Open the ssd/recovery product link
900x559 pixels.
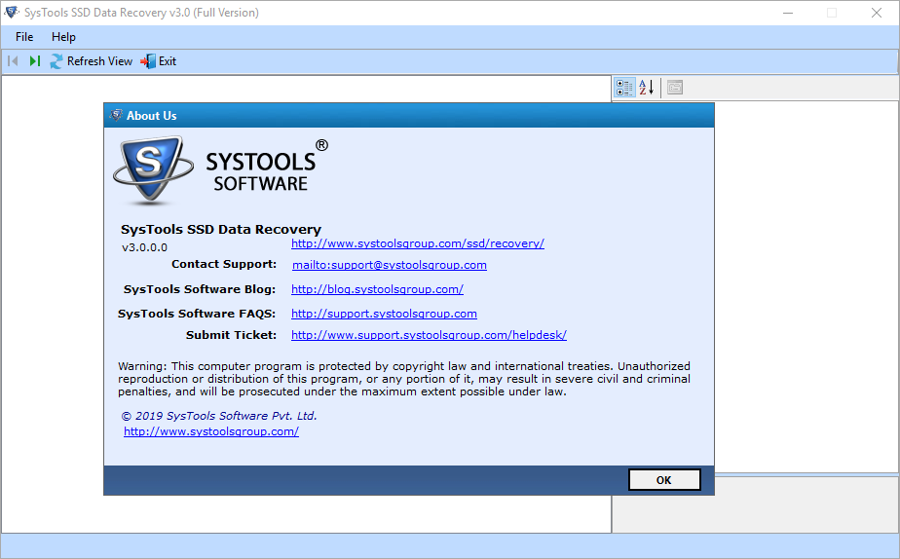(417, 243)
